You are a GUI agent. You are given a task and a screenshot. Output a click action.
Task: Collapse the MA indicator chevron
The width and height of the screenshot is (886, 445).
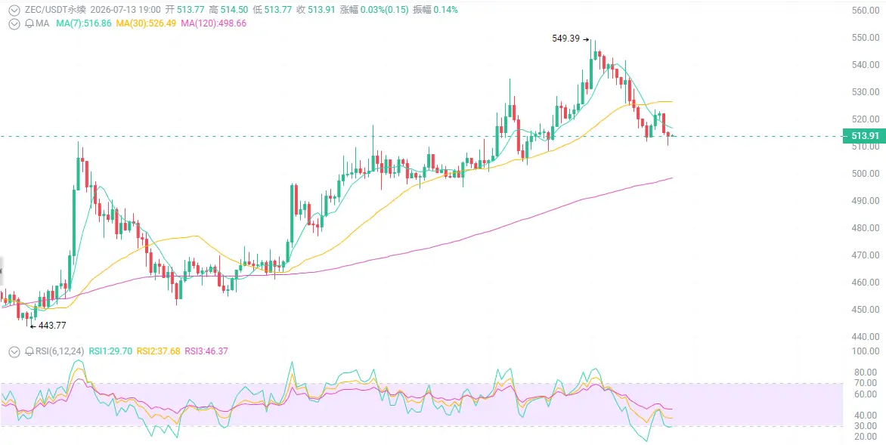point(14,23)
